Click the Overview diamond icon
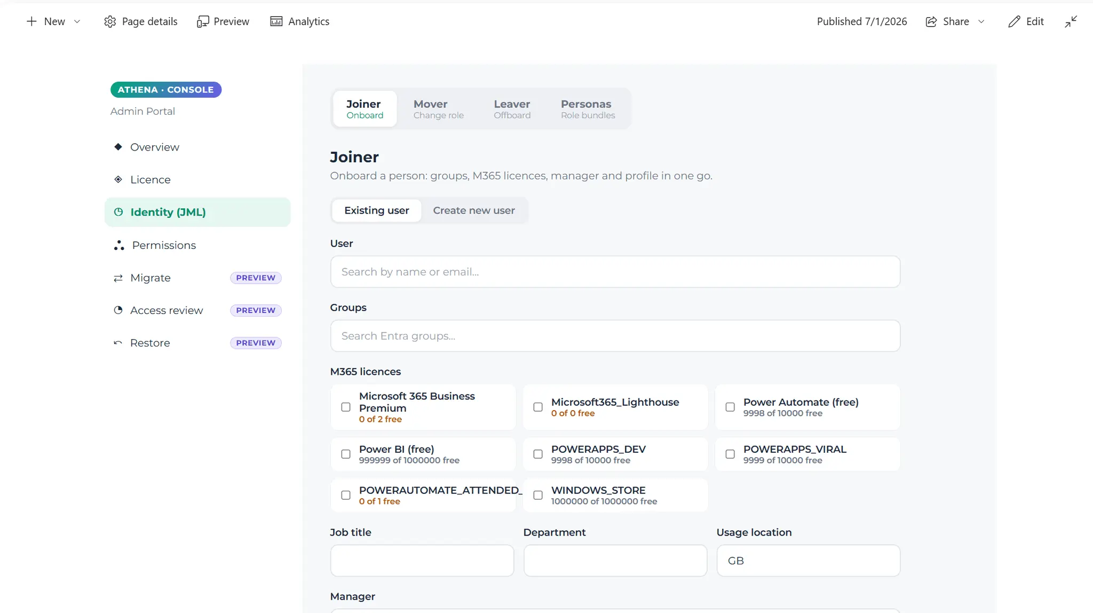Image resolution: width=1093 pixels, height=613 pixels. point(118,147)
